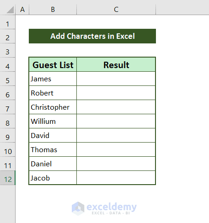Click the cell containing James

(53, 79)
